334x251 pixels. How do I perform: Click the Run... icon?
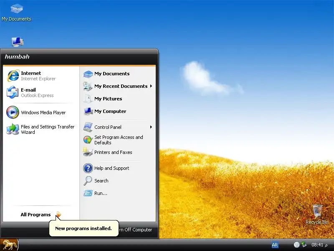(x=88, y=193)
